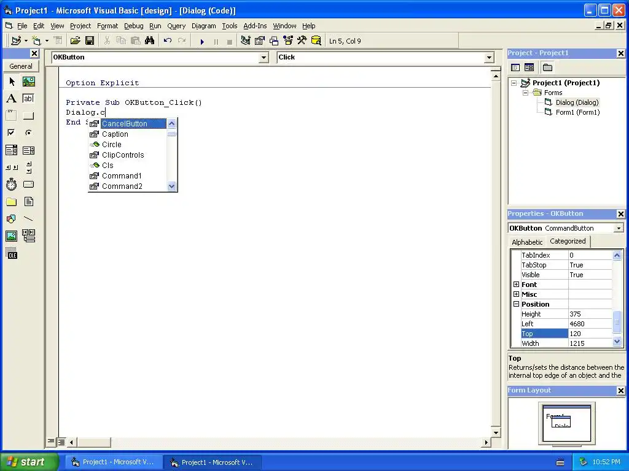Open Properties Window from the toolbar
This screenshot has width=629, height=471.
click(260, 41)
